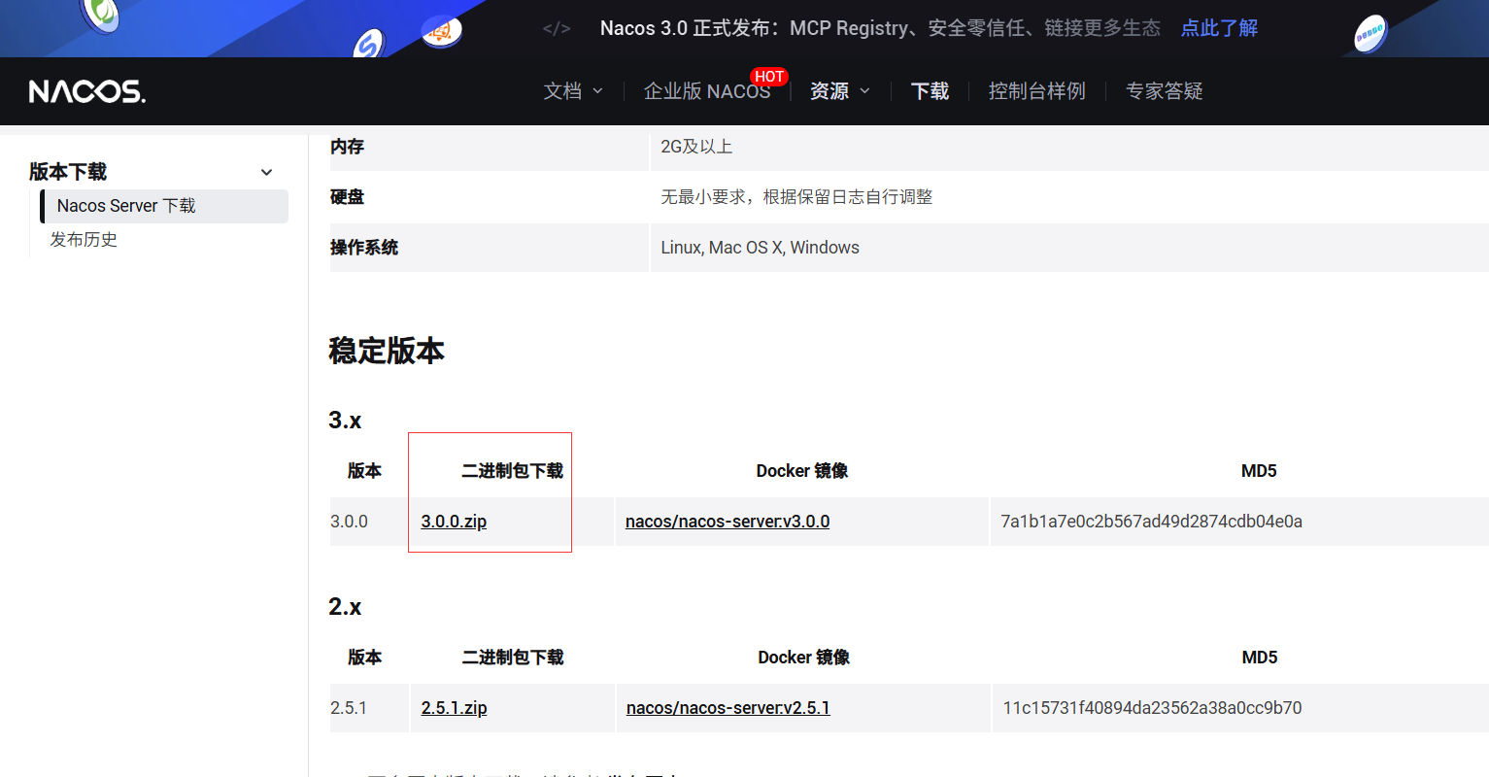Image resolution: width=1489 pixels, height=777 pixels.
Task: Click the HOT badge on 企业版 NACOS
Action: click(x=769, y=77)
